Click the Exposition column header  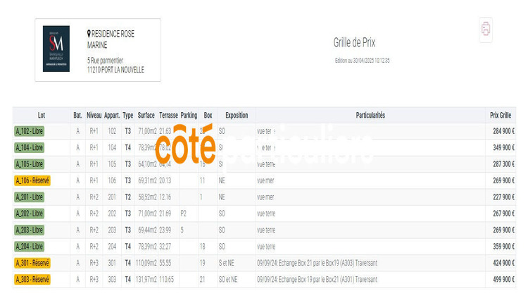(237, 115)
